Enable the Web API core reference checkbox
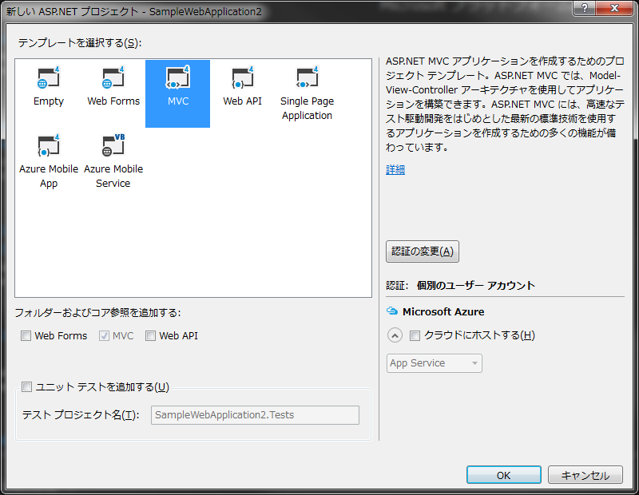Image resolution: width=639 pixels, height=495 pixels. pos(150,335)
